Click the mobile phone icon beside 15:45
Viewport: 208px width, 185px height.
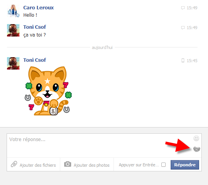(183, 61)
